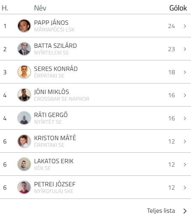Open Batta Szilárd row chevron arrow

pyautogui.click(x=185, y=49)
